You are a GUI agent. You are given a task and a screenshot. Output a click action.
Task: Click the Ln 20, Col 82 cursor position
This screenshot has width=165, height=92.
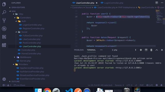[x=100, y=85]
